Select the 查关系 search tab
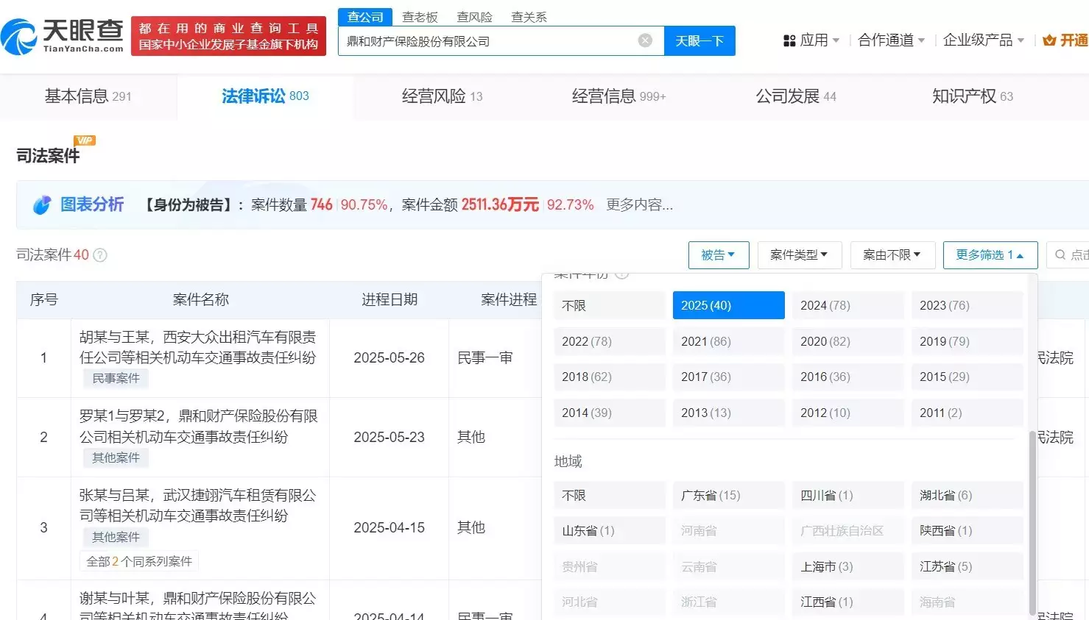This screenshot has height=620, width=1089. 529,17
